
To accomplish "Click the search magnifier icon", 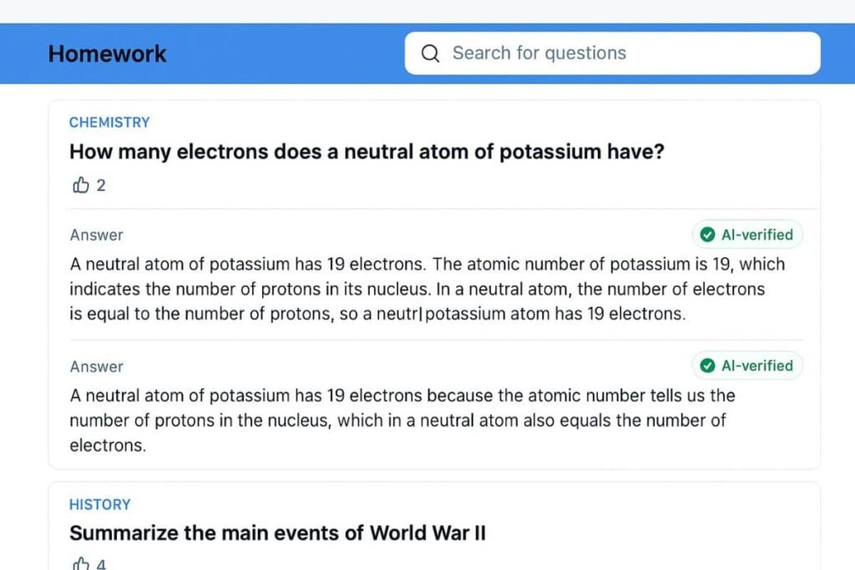I will tap(430, 53).
